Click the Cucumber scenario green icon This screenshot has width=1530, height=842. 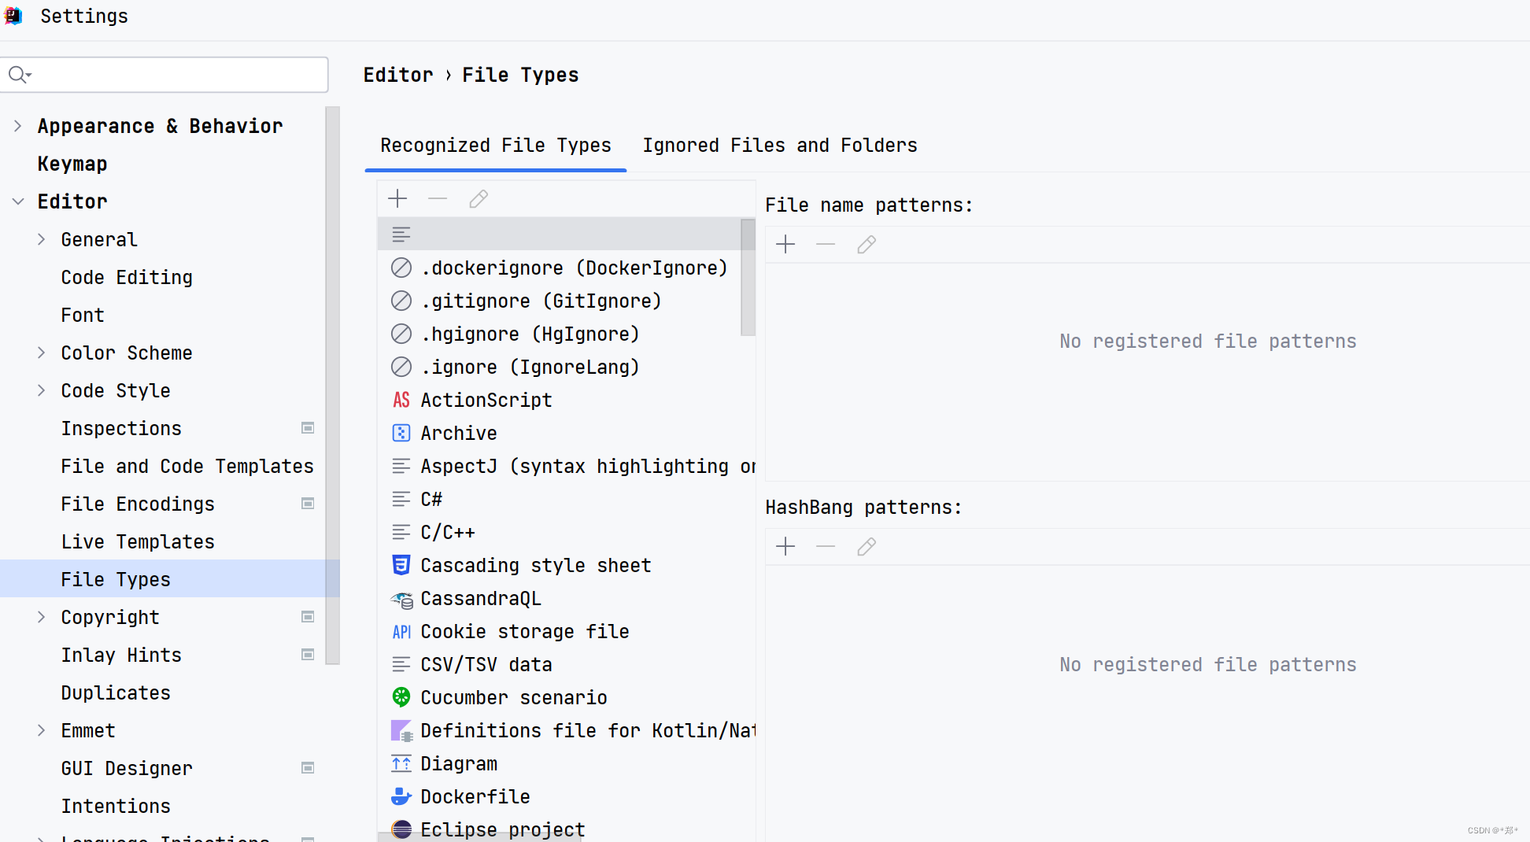point(401,697)
